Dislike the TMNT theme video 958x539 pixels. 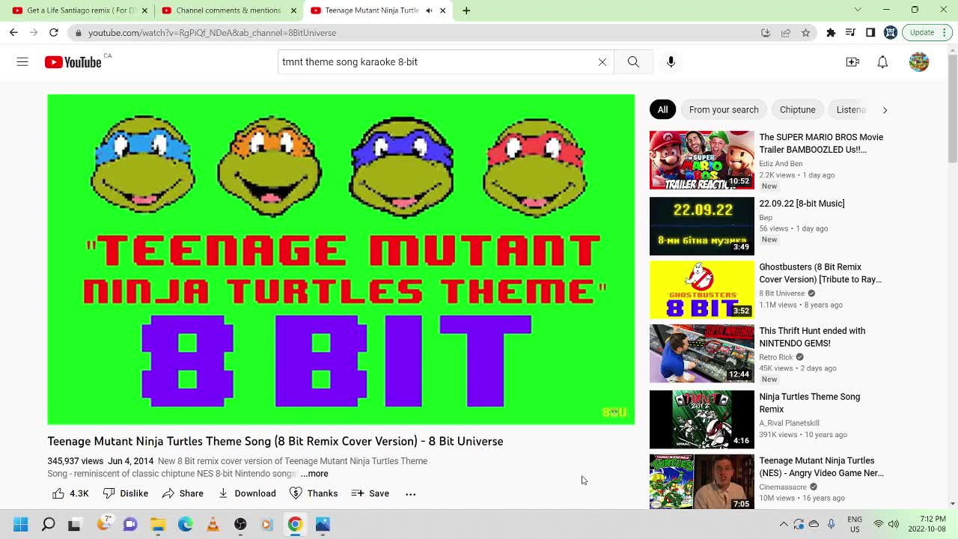[x=126, y=493]
